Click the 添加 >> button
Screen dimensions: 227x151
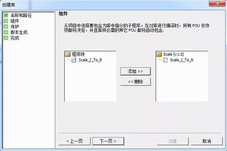click(x=135, y=71)
